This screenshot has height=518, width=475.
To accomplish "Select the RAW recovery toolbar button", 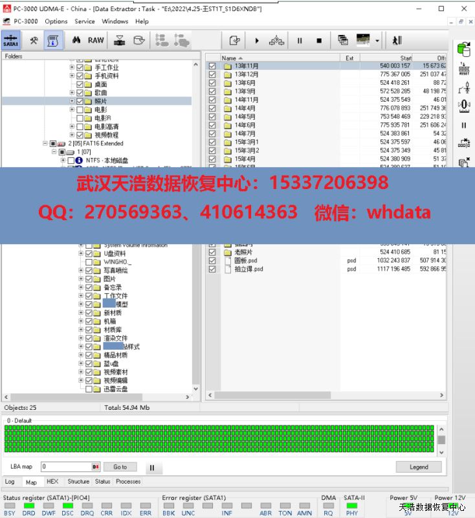I will [x=96, y=40].
